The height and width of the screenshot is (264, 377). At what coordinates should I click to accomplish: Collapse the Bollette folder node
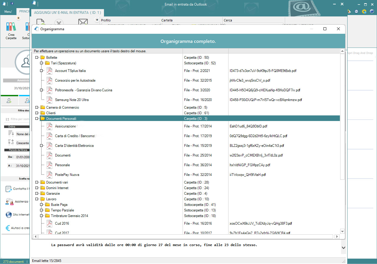37,58
